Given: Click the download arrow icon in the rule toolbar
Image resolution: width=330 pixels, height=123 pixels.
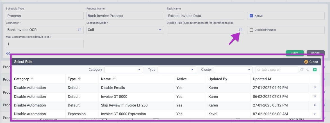Looking at the screenshot, I should [308, 70].
